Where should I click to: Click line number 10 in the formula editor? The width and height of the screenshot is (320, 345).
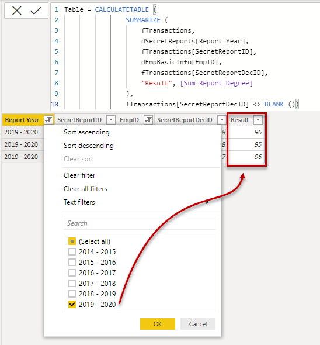(x=55, y=104)
